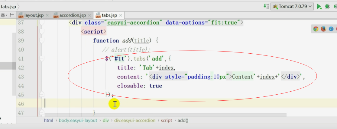This screenshot has height=129, width=337.
Task: Collapse the function fold at line 39
Action: pyautogui.click(x=42, y=40)
